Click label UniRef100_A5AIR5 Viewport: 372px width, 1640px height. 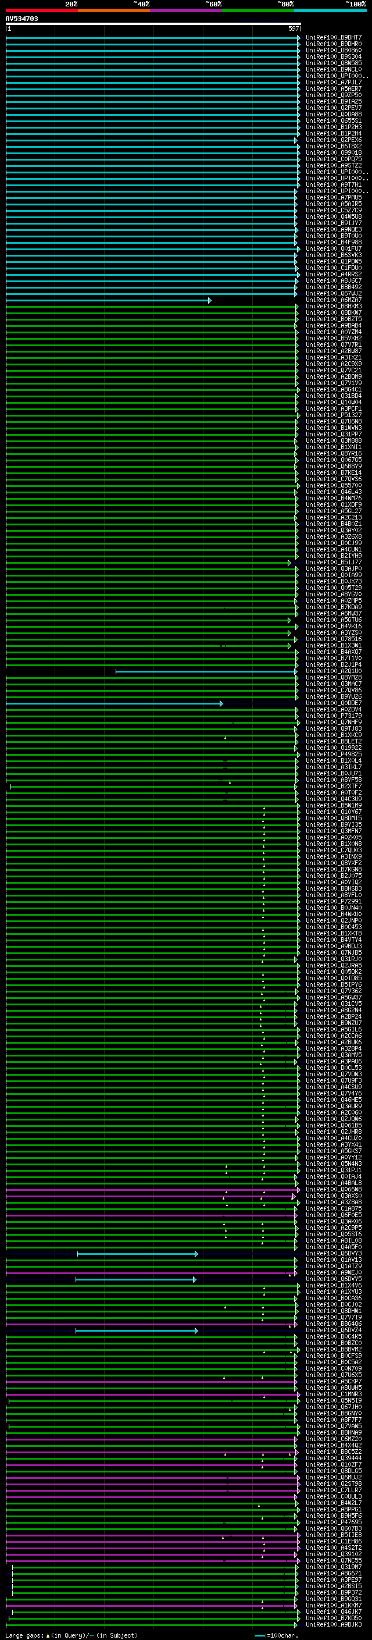pyautogui.click(x=334, y=204)
